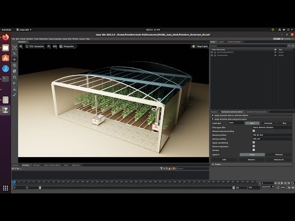
Task: Open RTX Interactive renderer dropdown
Action: coord(35,47)
